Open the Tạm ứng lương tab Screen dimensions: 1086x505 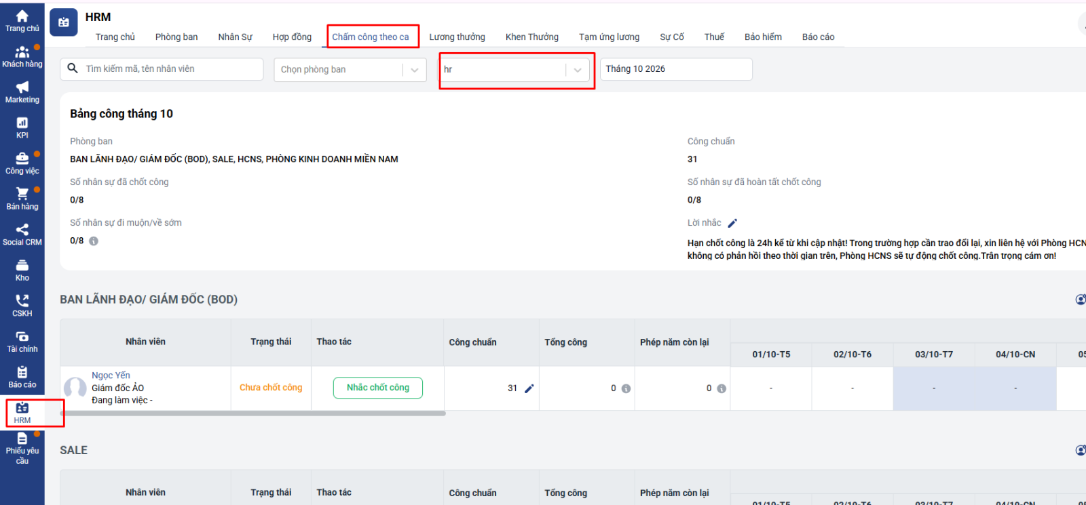(609, 37)
